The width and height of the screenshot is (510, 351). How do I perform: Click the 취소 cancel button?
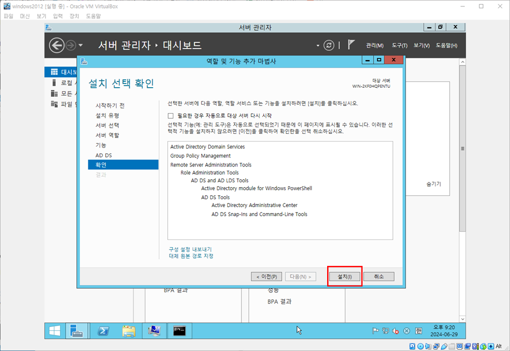click(x=378, y=276)
